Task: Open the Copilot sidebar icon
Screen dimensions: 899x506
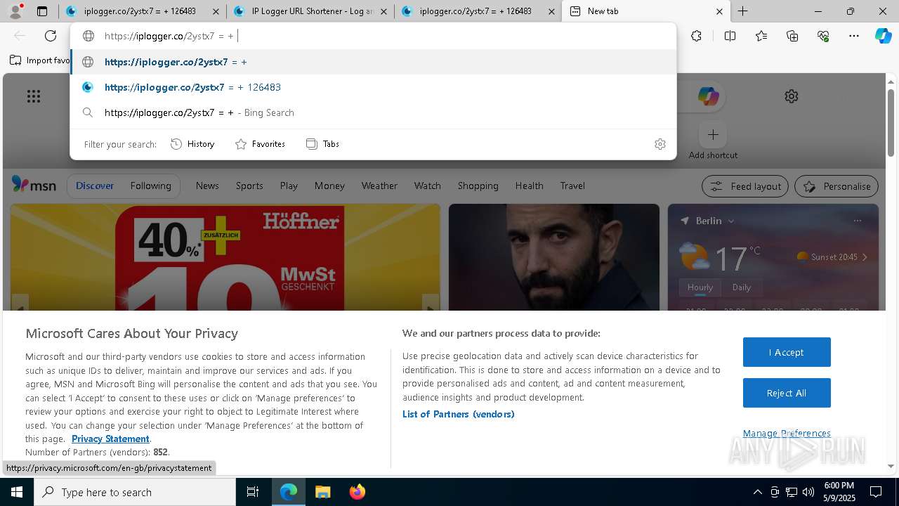Action: (883, 36)
